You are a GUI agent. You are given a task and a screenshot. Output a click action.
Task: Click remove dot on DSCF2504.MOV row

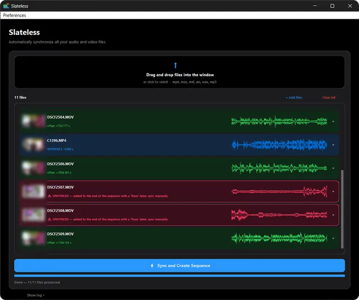333,122
